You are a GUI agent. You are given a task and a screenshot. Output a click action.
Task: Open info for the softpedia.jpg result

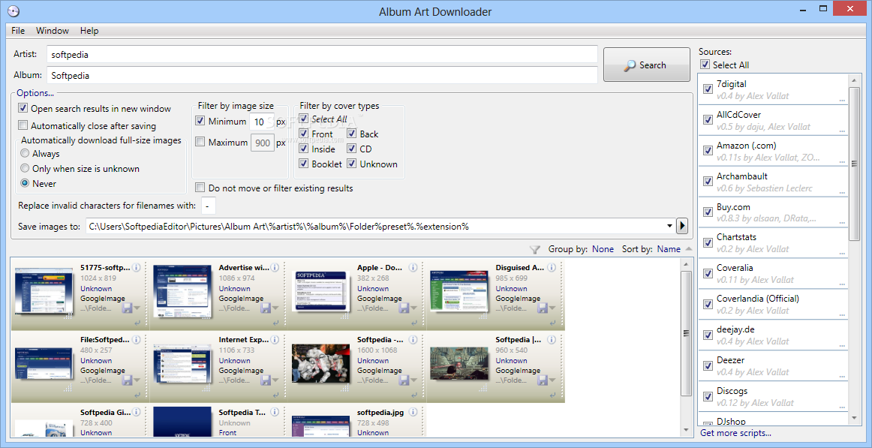click(x=413, y=412)
